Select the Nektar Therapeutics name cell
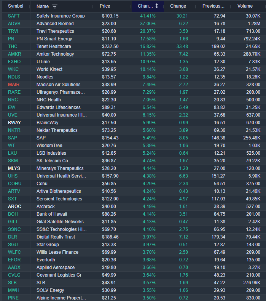Viewport: 266px width, 301px height. point(57,130)
